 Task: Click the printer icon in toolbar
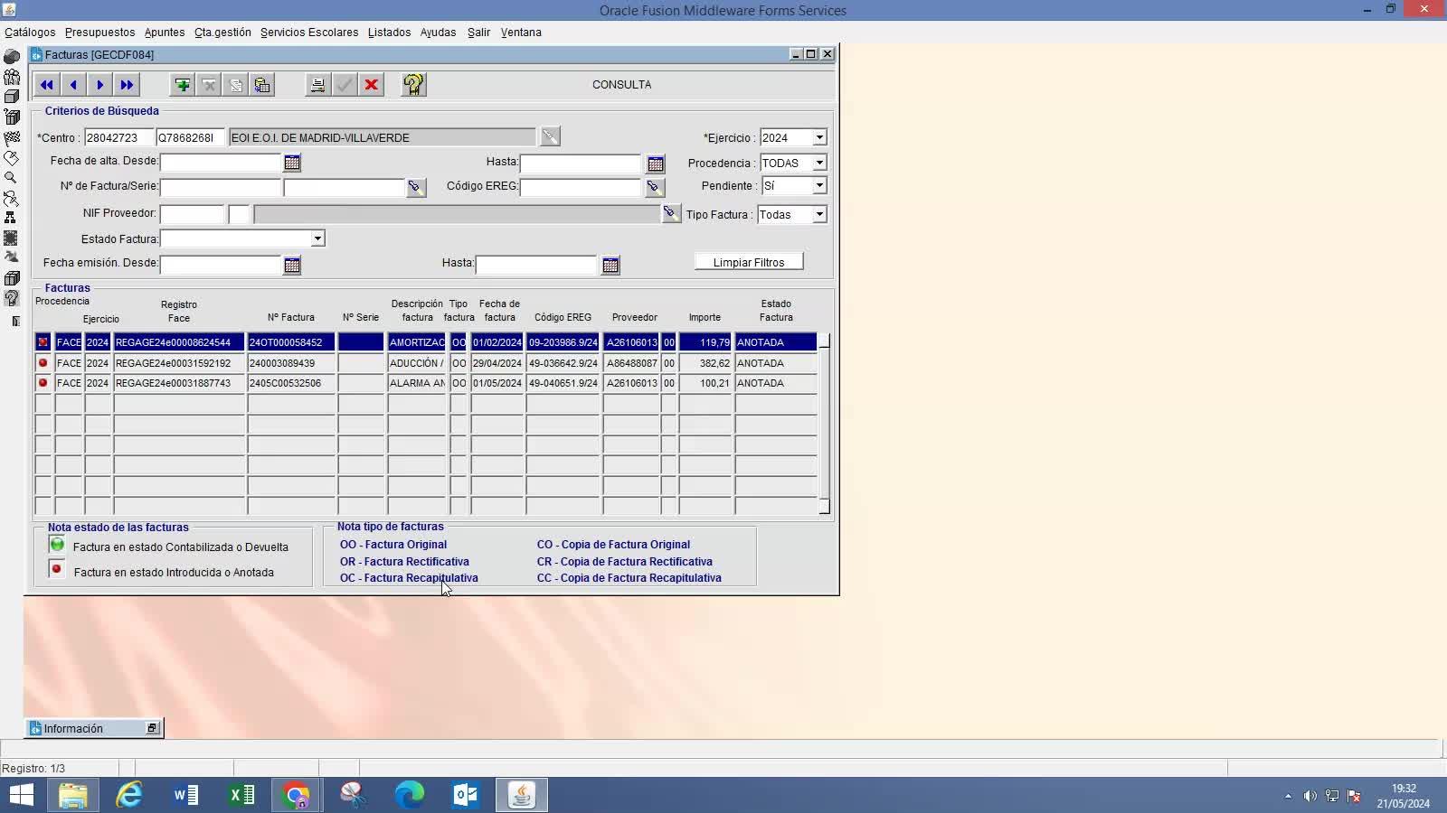[317, 85]
